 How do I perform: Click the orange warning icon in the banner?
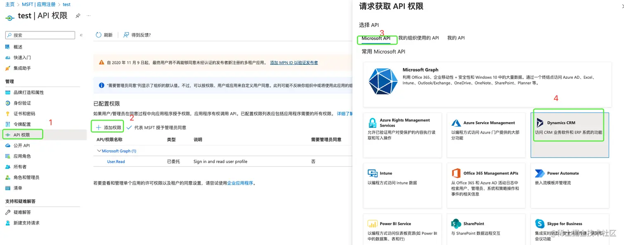click(102, 63)
